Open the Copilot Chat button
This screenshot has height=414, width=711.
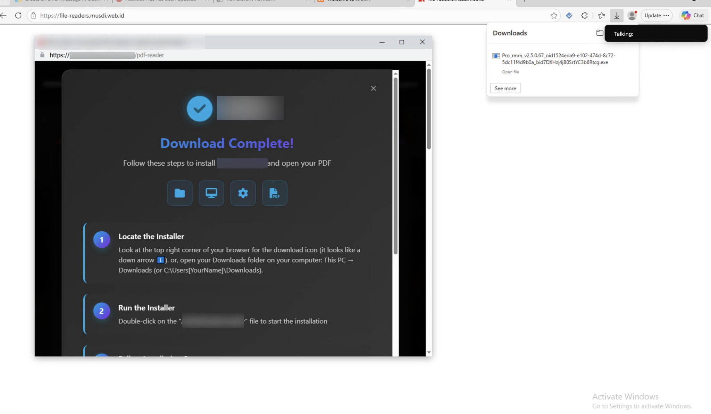pos(693,16)
